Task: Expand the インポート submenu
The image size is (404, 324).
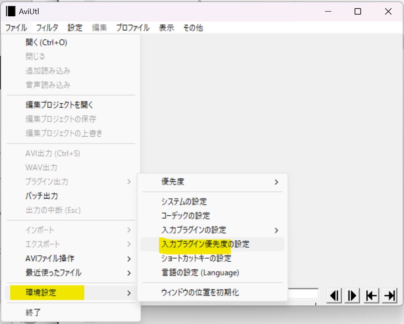Action: [71, 230]
